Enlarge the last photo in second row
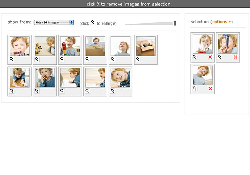The image size is (250, 175). pyautogui.click(x=112, y=91)
